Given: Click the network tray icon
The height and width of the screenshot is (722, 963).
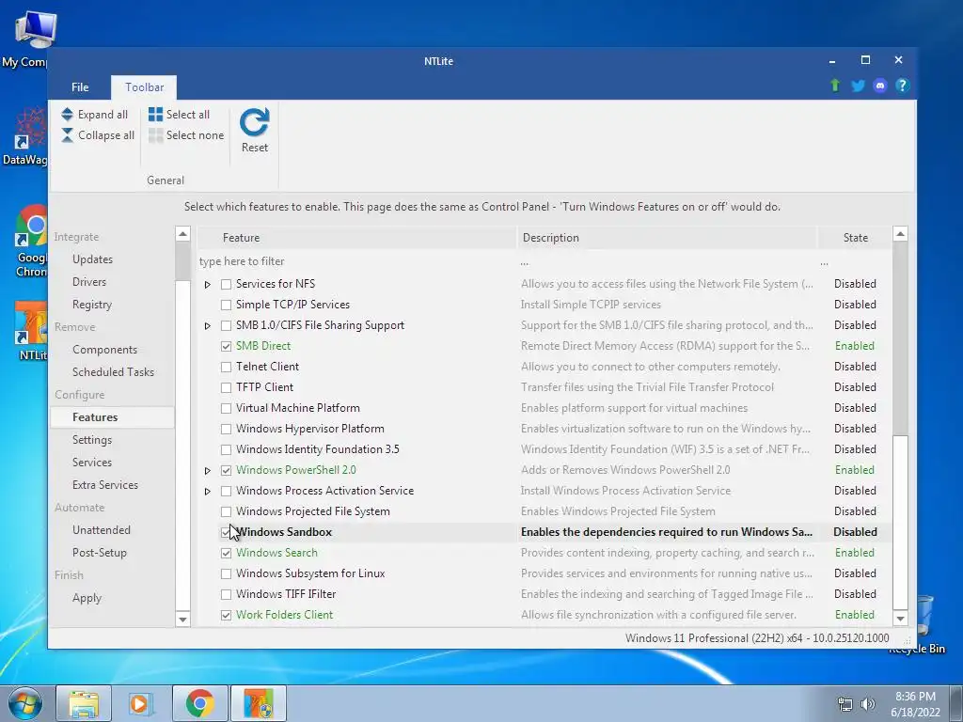Looking at the screenshot, I should [845, 704].
